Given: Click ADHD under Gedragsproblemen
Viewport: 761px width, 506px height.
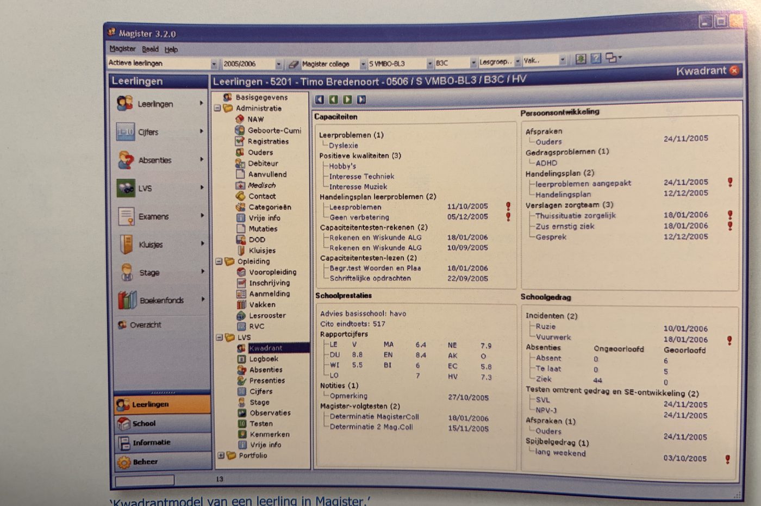Looking at the screenshot, I should click(x=546, y=163).
